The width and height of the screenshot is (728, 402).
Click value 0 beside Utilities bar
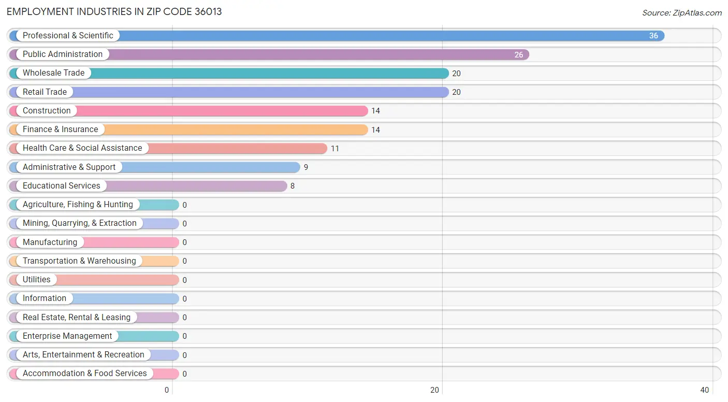pos(184,280)
